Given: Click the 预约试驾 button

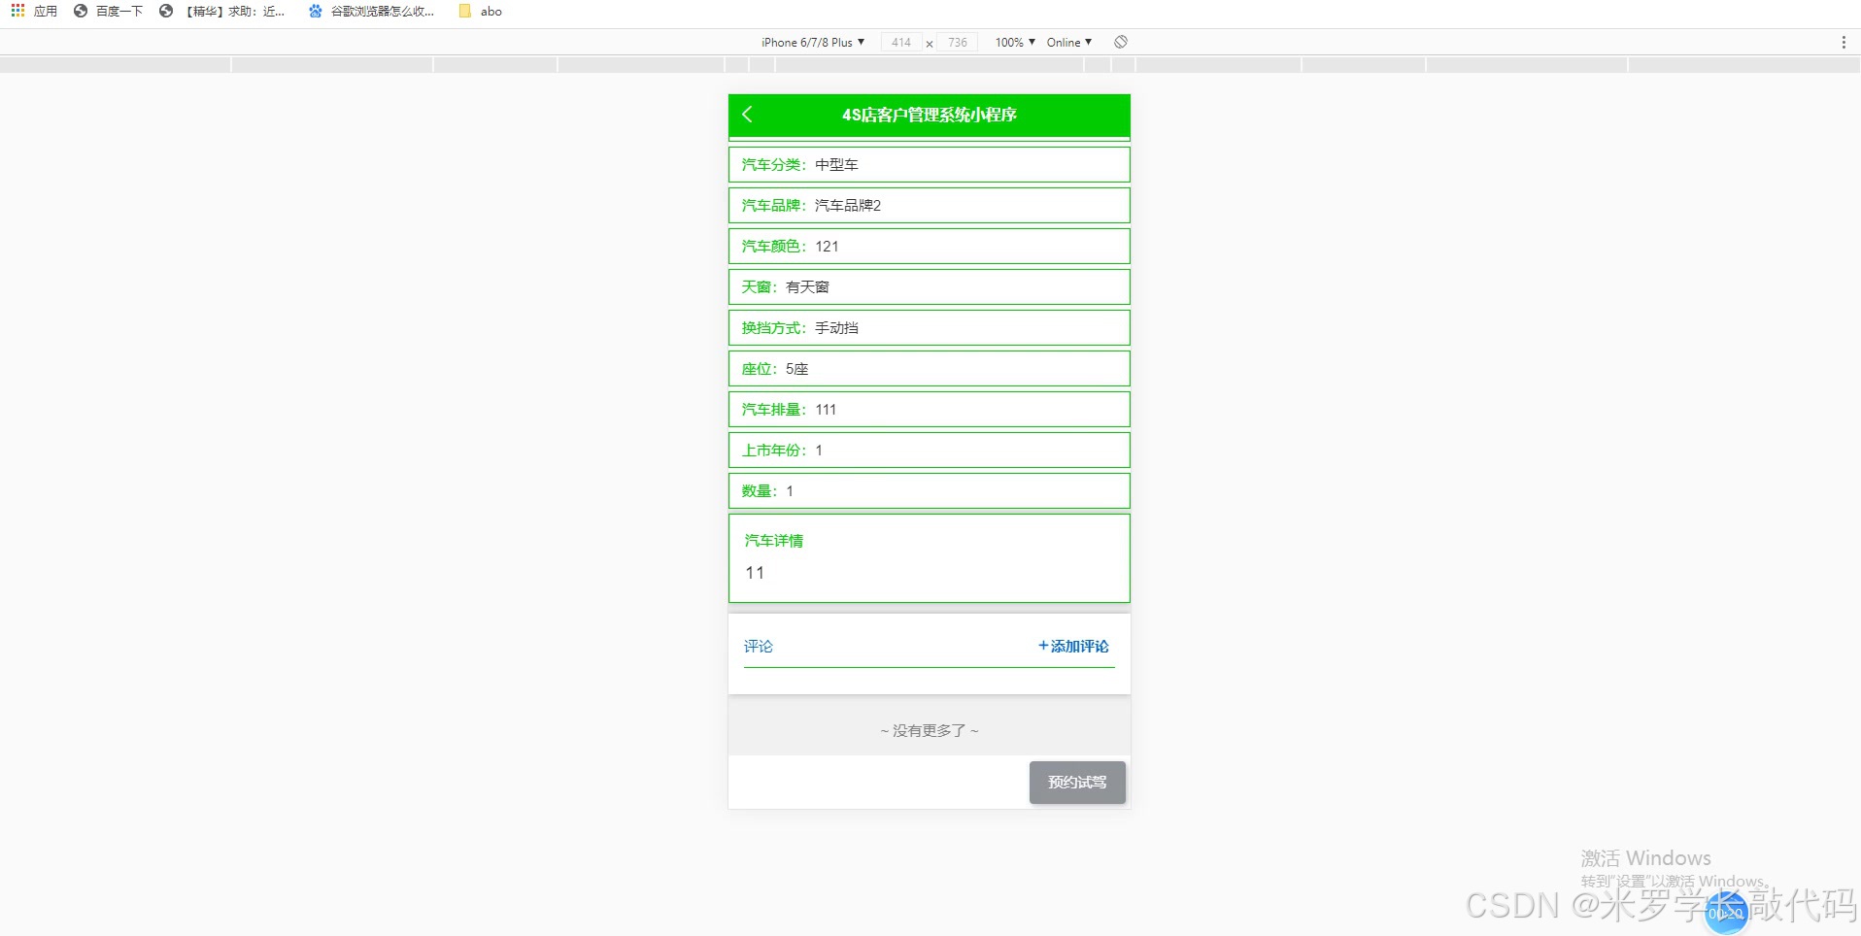Looking at the screenshot, I should (x=1076, y=782).
